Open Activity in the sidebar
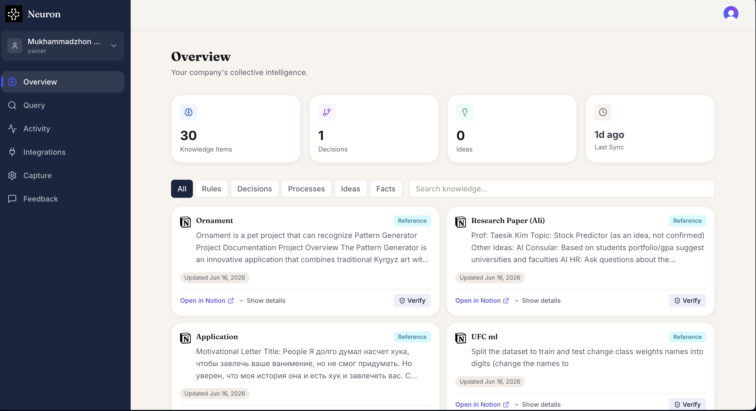This screenshot has width=756, height=411. (x=62, y=129)
